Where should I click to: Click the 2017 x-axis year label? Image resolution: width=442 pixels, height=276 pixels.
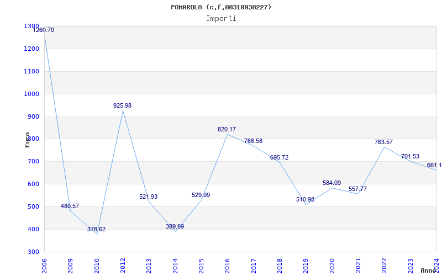254,266
